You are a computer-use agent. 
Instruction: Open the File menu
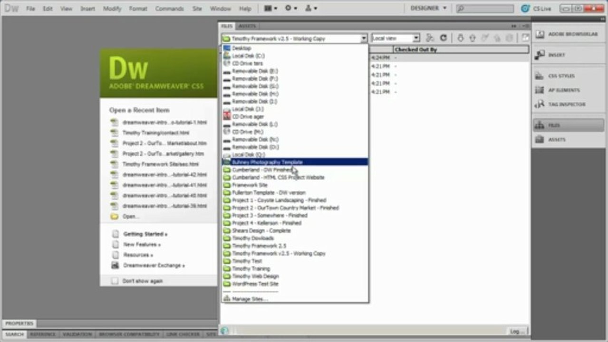pos(30,9)
